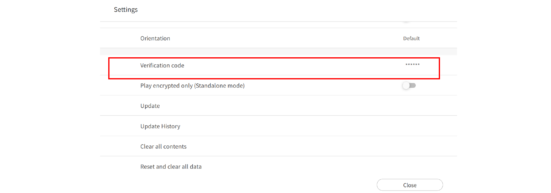551x193 pixels.
Task: Open the Update option
Action: 150,106
